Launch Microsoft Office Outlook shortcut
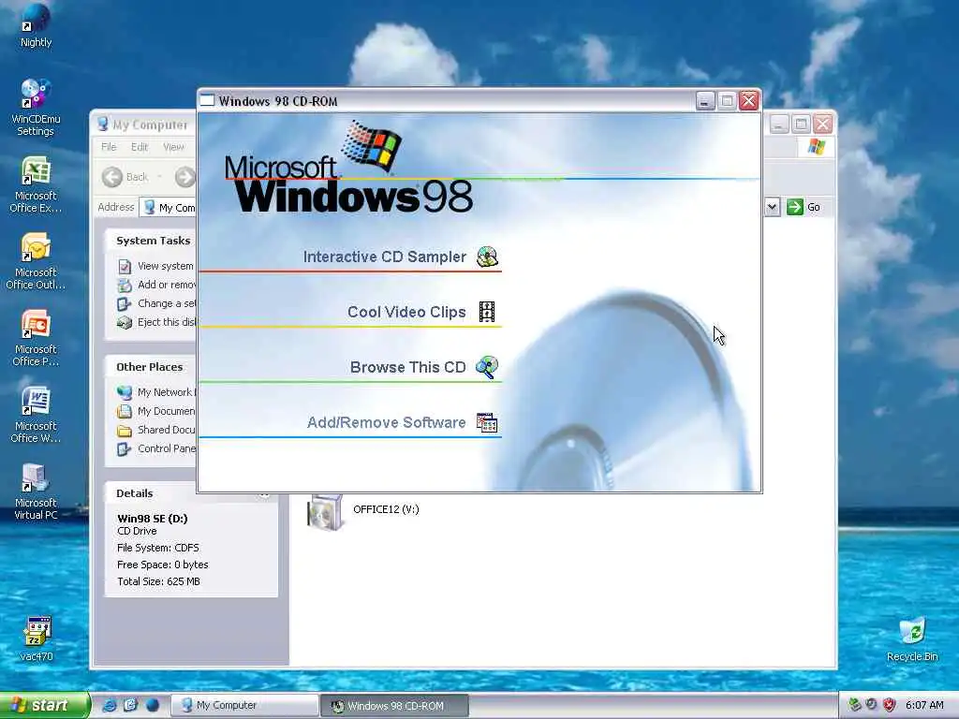The height and width of the screenshot is (719, 959). pyautogui.click(x=36, y=261)
